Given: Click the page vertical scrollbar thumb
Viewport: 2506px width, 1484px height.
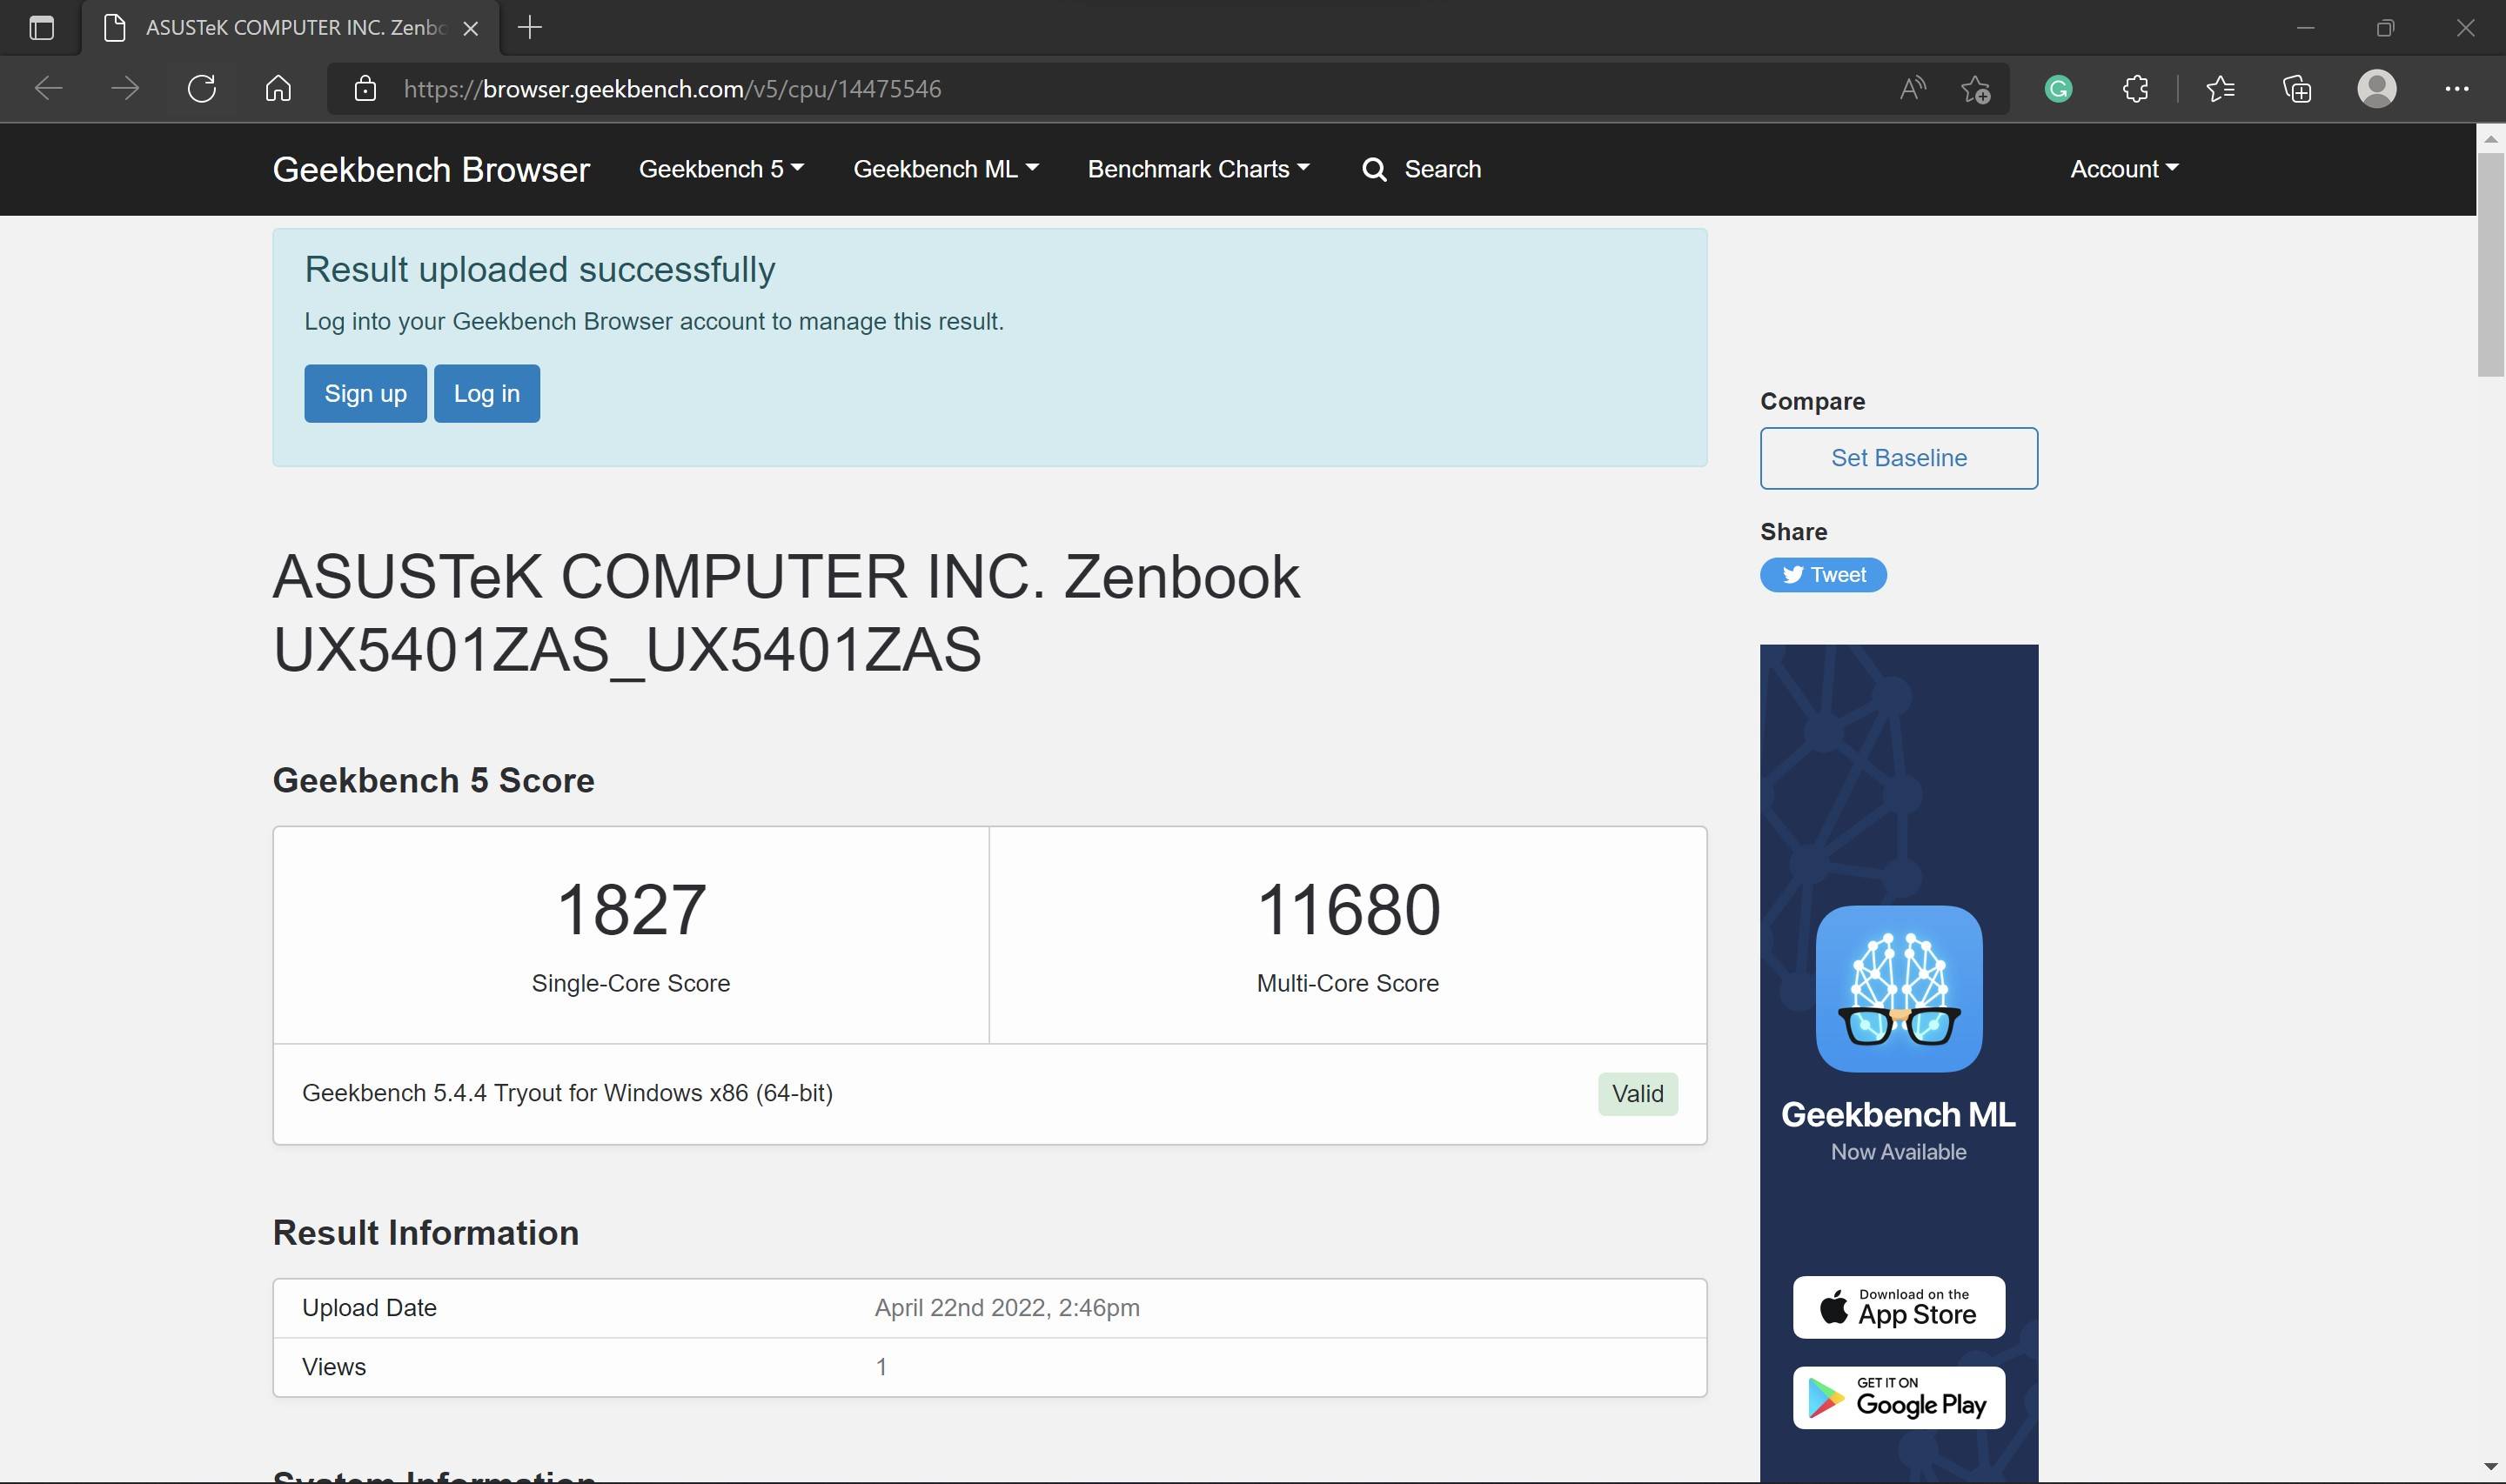Looking at the screenshot, I should (x=2490, y=265).
